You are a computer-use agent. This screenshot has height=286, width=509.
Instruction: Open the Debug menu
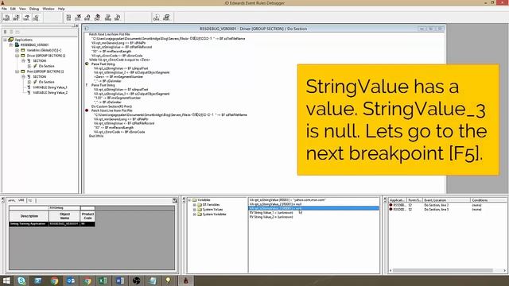(34, 9)
